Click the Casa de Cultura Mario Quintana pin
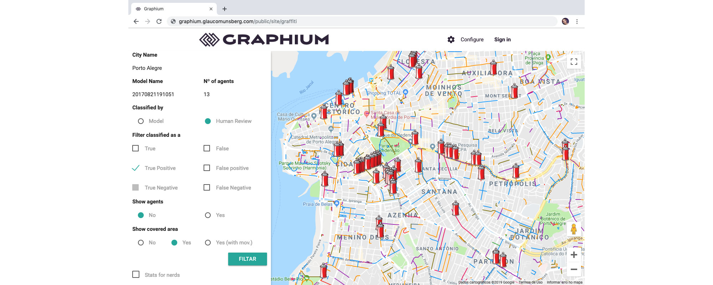Screen dimensions: 713x285 pyautogui.click(x=314, y=116)
